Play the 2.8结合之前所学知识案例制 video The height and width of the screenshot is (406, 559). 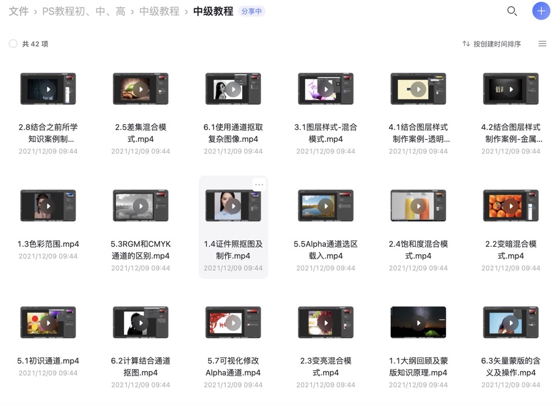tap(48, 89)
